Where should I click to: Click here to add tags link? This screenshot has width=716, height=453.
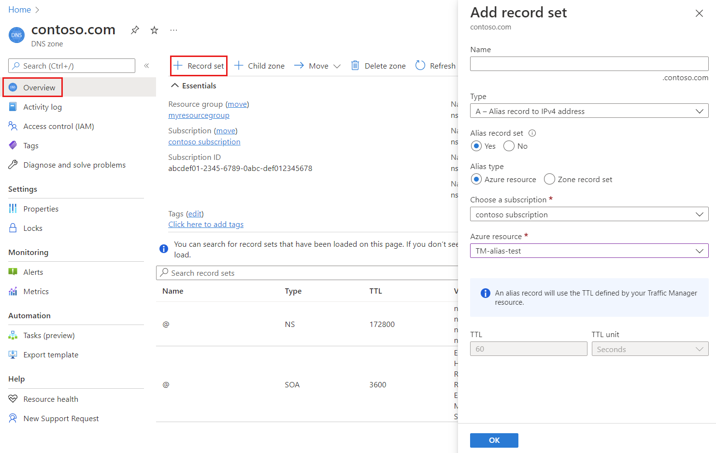[206, 224]
